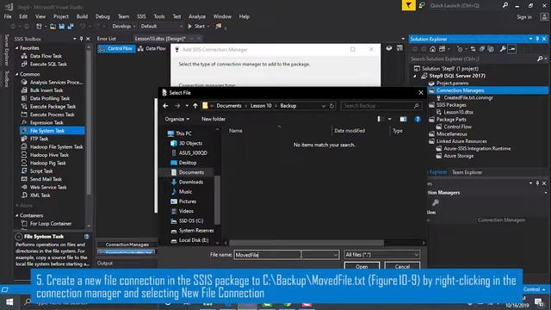551x310 pixels.
Task: Select Azure Storage in Solution Explorer
Action: (458, 156)
